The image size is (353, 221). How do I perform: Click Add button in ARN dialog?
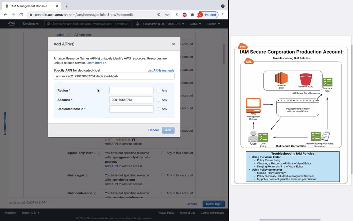(168, 130)
